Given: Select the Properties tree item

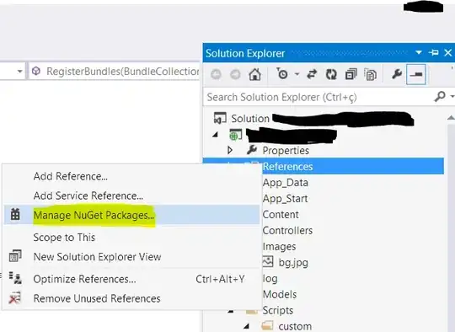Looking at the screenshot, I should click(286, 150).
